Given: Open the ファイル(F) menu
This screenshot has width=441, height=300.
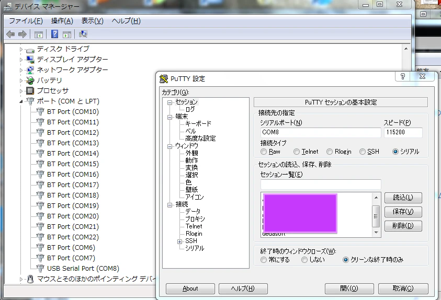Looking at the screenshot, I should click(x=26, y=21).
